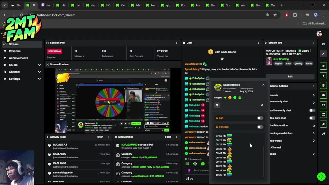Screen dimensions: 329x185
Task: Expand followers-only chat options chevron
Action: (314, 103)
